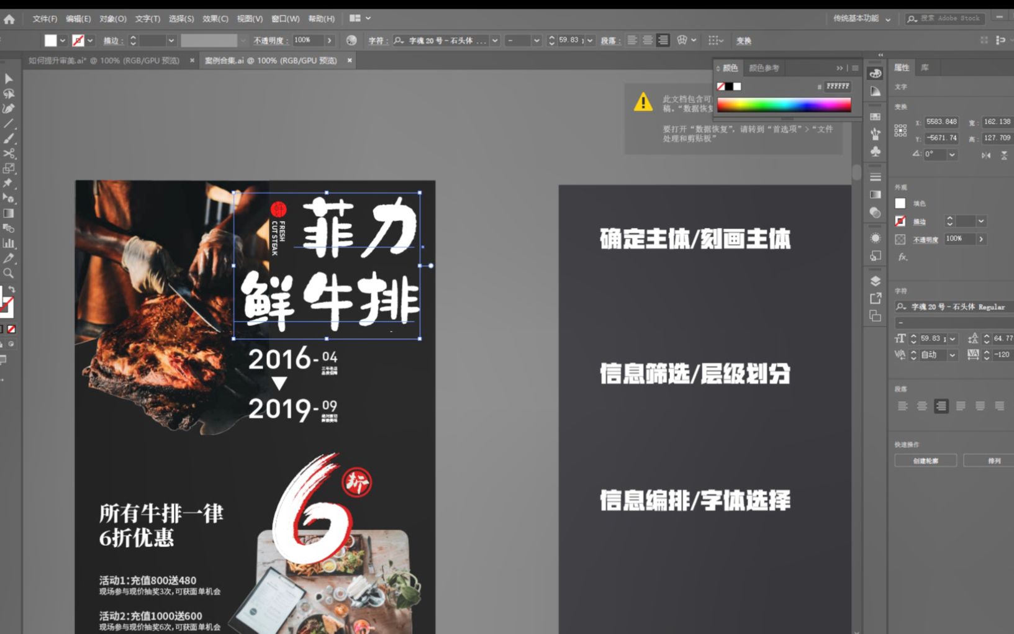
Task: Click the stroke swatch showing none
Action: click(900, 221)
